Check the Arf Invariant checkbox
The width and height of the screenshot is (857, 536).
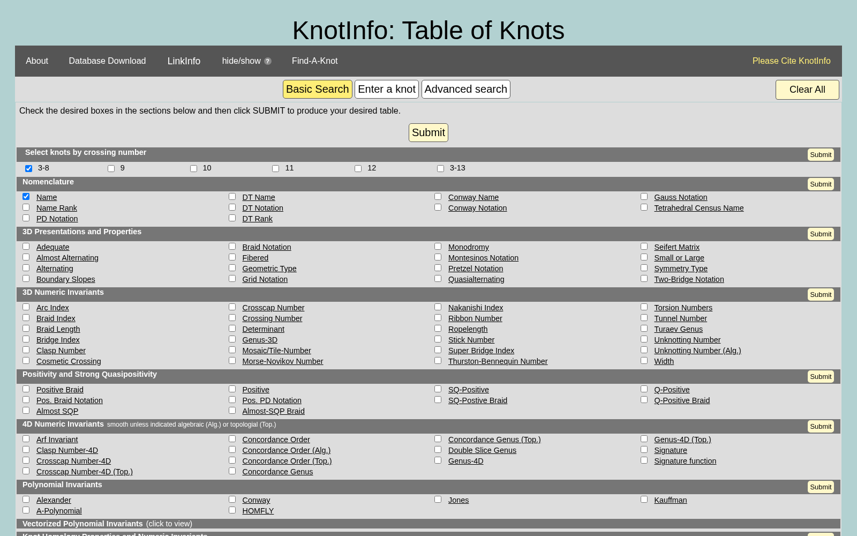(26, 439)
